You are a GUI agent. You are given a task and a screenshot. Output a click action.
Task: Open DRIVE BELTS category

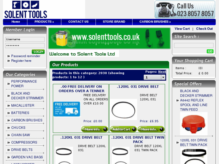click(x=22, y=150)
